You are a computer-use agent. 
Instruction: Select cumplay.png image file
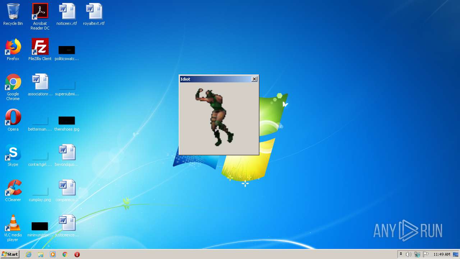[x=40, y=194]
